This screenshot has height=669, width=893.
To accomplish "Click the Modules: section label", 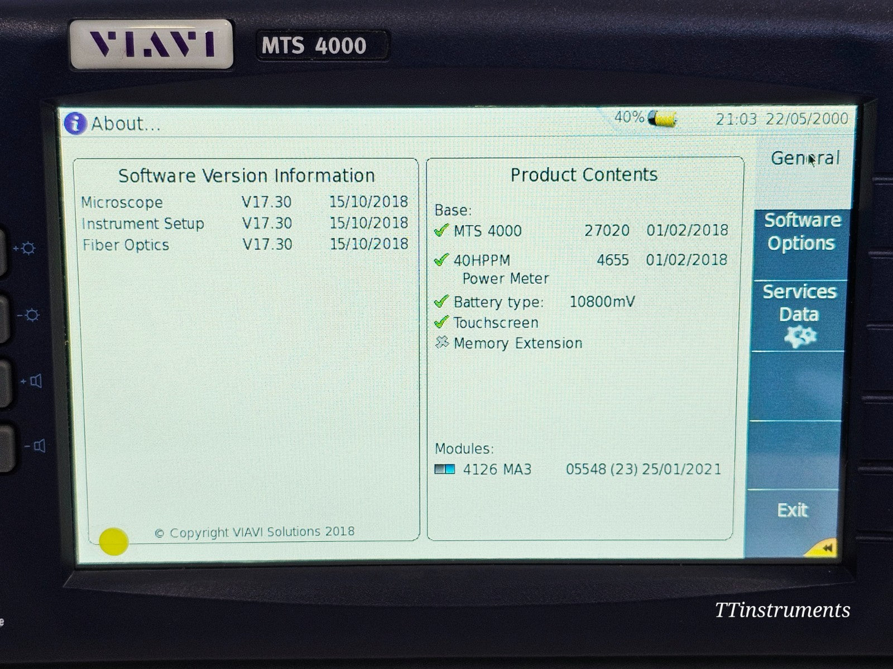I will (x=464, y=448).
